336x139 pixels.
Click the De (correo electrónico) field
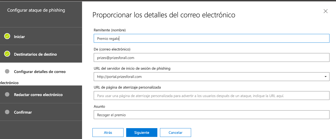(x=211, y=58)
